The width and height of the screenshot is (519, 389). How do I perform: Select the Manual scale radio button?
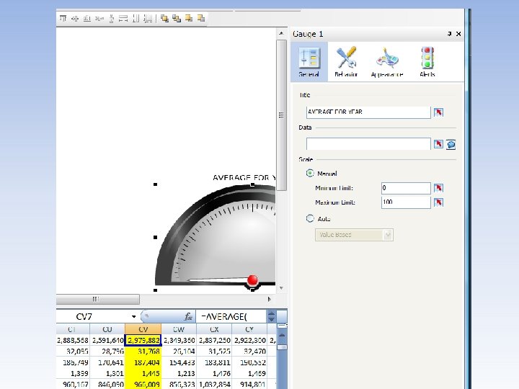[x=310, y=173]
